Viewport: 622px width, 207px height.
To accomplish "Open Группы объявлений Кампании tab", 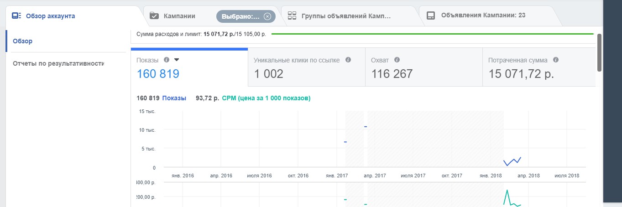I will 346,16.
